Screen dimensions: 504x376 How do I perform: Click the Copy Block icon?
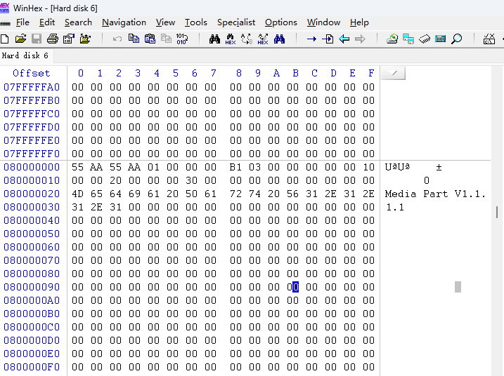tap(134, 39)
